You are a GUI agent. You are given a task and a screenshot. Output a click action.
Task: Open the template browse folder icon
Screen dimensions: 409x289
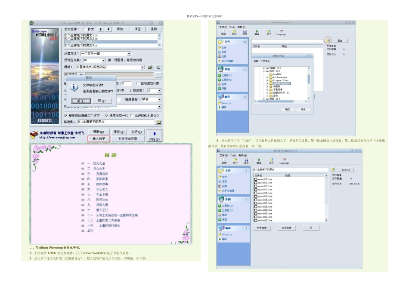(151, 67)
